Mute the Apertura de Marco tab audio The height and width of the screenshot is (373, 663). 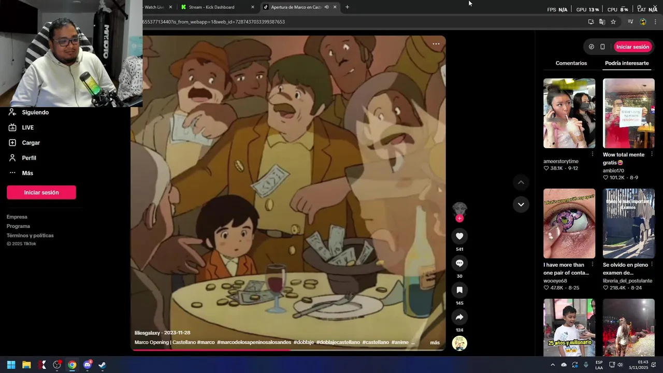(326, 7)
